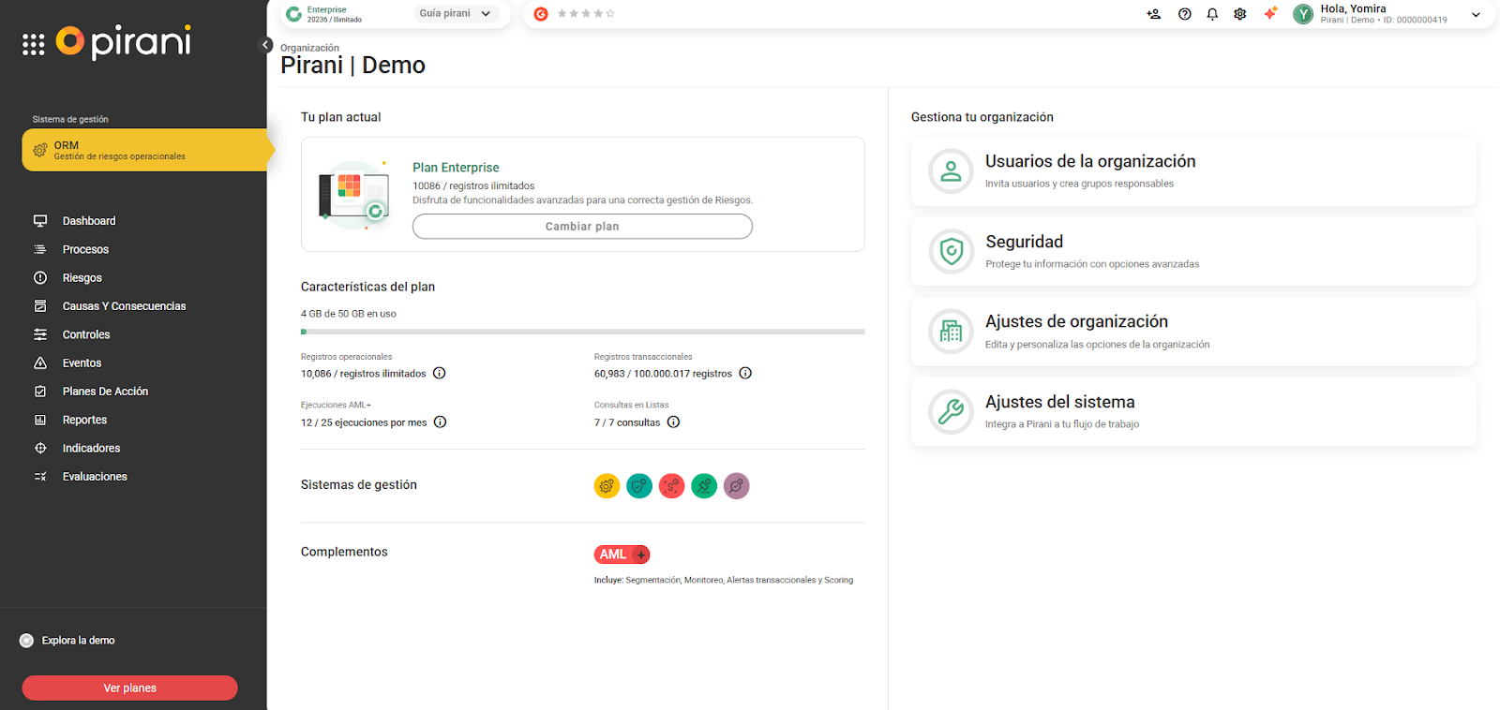This screenshot has width=1500, height=710.
Task: Click the Plan Enterprise title
Action: (x=456, y=168)
